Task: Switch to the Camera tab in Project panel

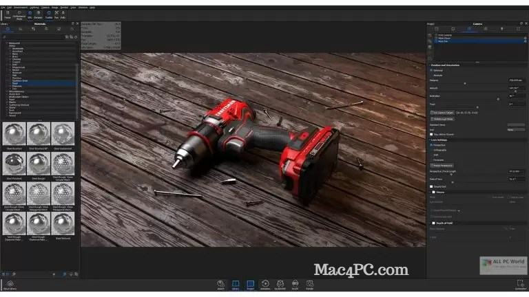Action: click(x=469, y=29)
